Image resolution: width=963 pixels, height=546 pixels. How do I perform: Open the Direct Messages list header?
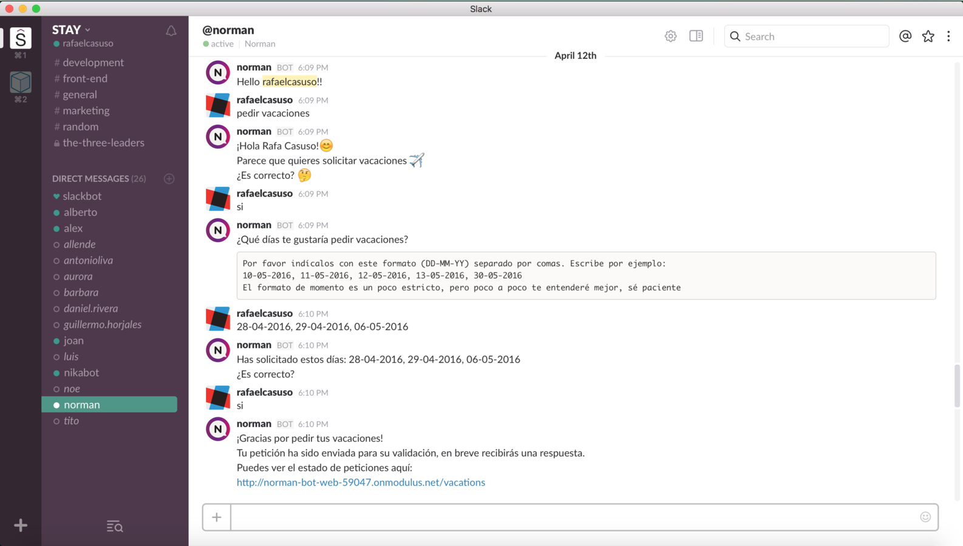(x=99, y=178)
